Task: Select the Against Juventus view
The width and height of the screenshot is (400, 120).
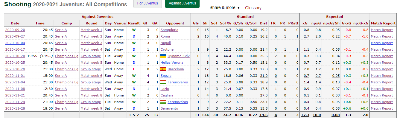Action: 182,4
